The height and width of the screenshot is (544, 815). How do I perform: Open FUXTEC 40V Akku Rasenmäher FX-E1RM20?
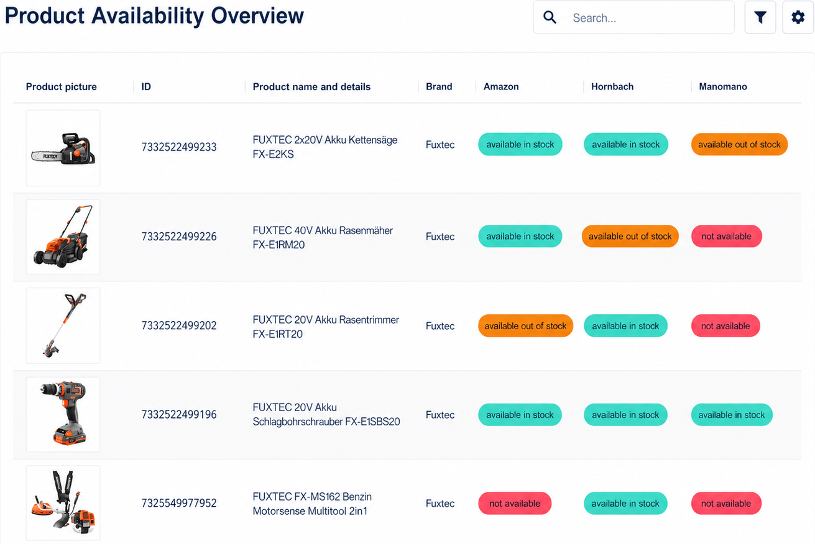pos(323,237)
